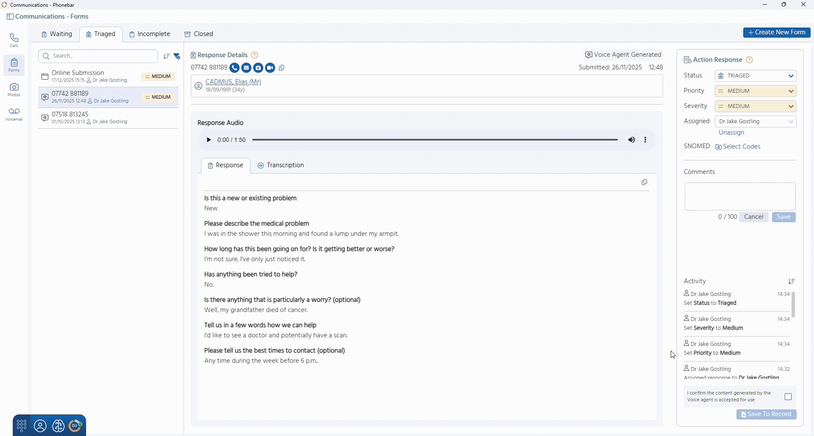The height and width of the screenshot is (436, 814).
Task: Open the Status dropdown showing Triaged
Action: tap(755, 76)
